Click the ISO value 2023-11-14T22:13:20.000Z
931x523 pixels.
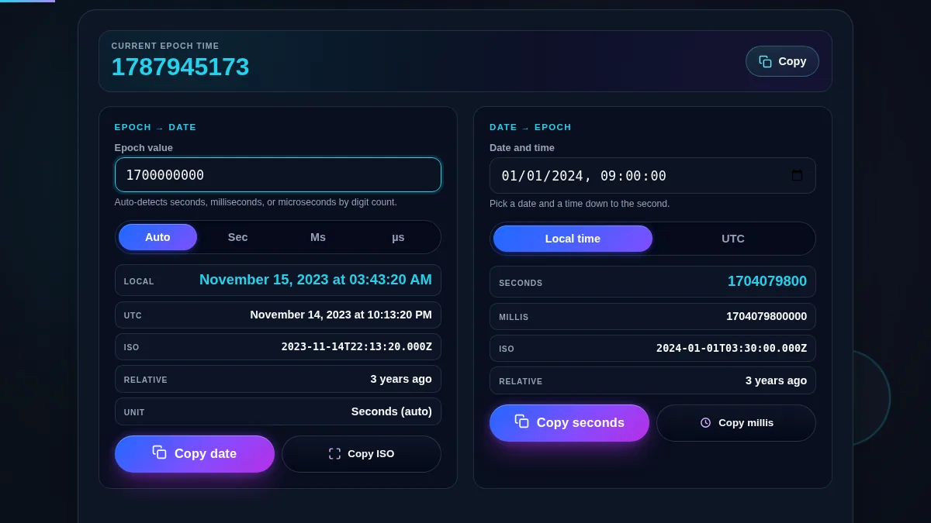point(357,346)
